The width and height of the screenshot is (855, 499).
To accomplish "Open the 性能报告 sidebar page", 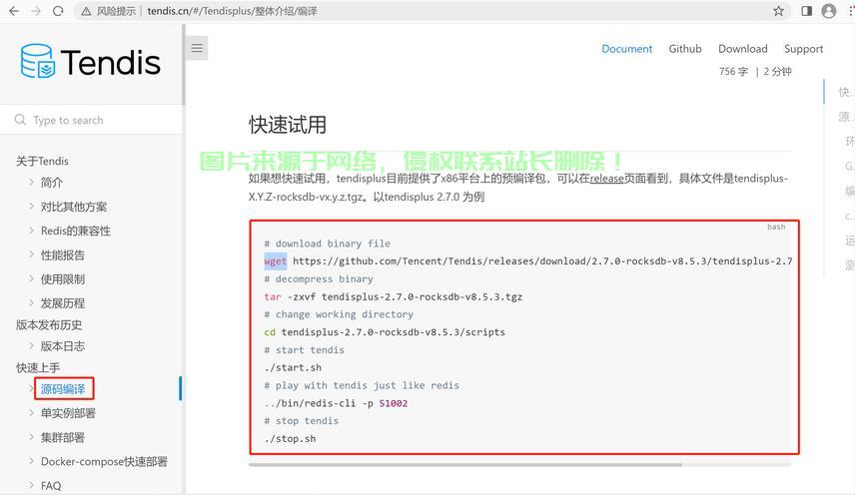I will pos(63,254).
